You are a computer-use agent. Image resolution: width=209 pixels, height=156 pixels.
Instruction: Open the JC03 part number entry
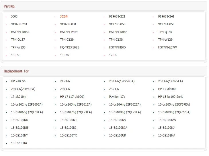[14, 16]
